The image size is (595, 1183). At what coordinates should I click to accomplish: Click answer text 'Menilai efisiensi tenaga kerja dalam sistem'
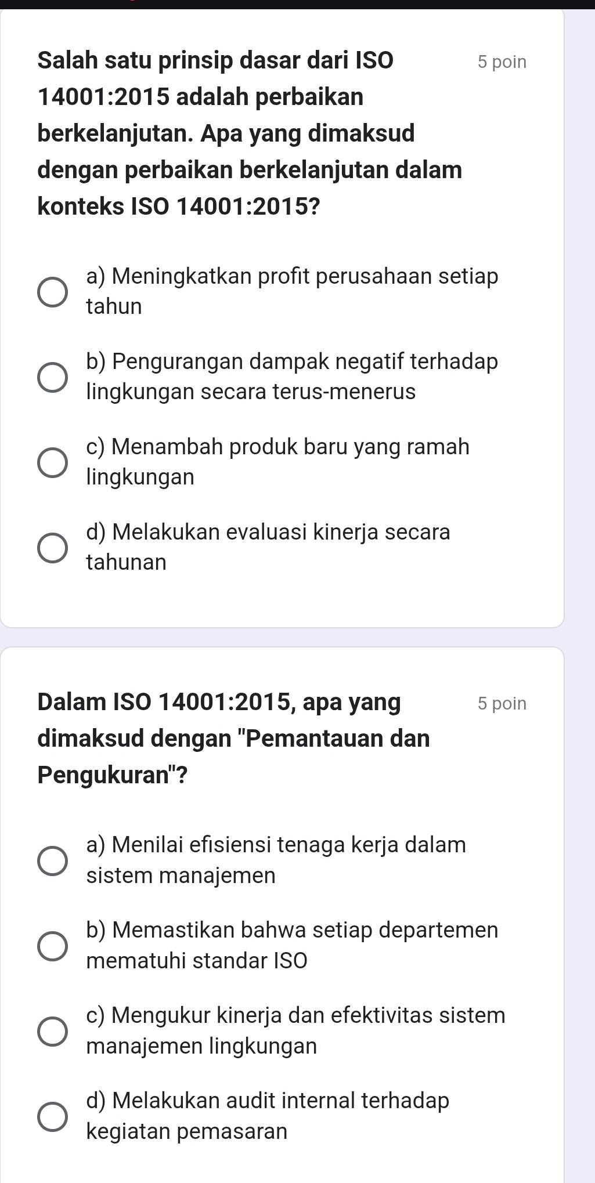pyautogui.click(x=276, y=859)
